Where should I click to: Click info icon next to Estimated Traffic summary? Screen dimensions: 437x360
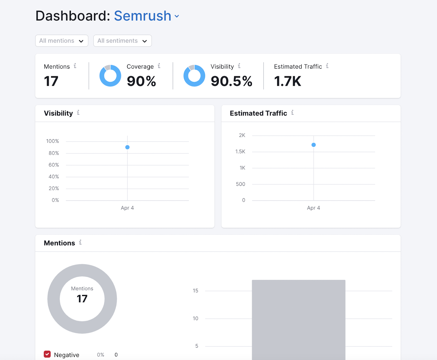coord(327,66)
